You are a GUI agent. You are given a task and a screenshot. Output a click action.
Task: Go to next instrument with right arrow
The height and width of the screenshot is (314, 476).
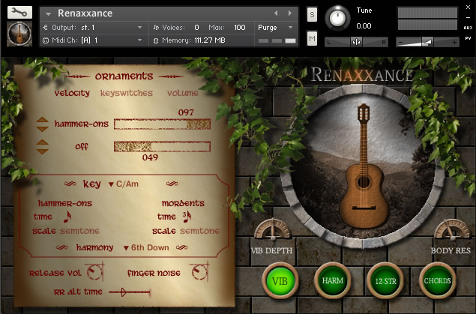tap(290, 13)
